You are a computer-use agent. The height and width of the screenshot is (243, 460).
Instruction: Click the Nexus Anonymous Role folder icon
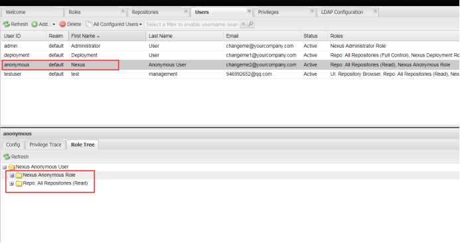click(19, 175)
